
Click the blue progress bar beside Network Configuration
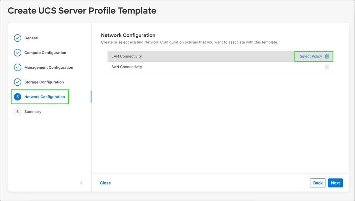[91, 97]
